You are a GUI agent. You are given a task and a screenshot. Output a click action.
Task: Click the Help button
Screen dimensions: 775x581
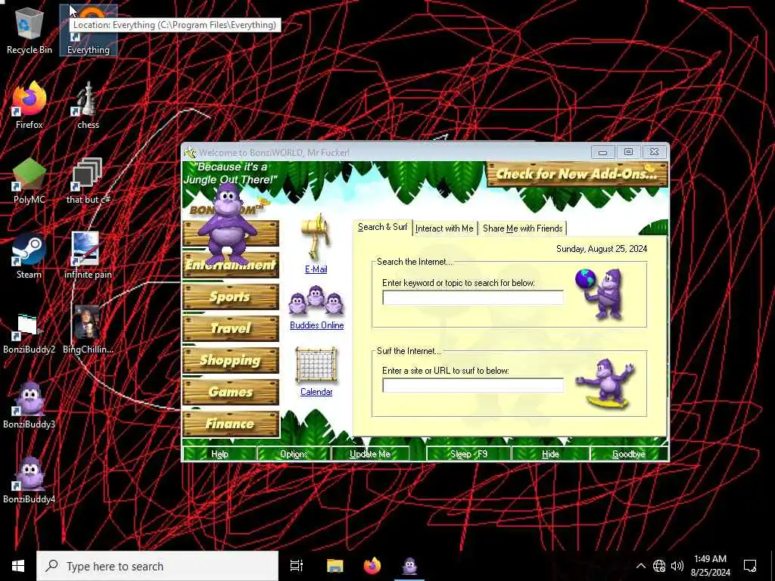point(219,454)
